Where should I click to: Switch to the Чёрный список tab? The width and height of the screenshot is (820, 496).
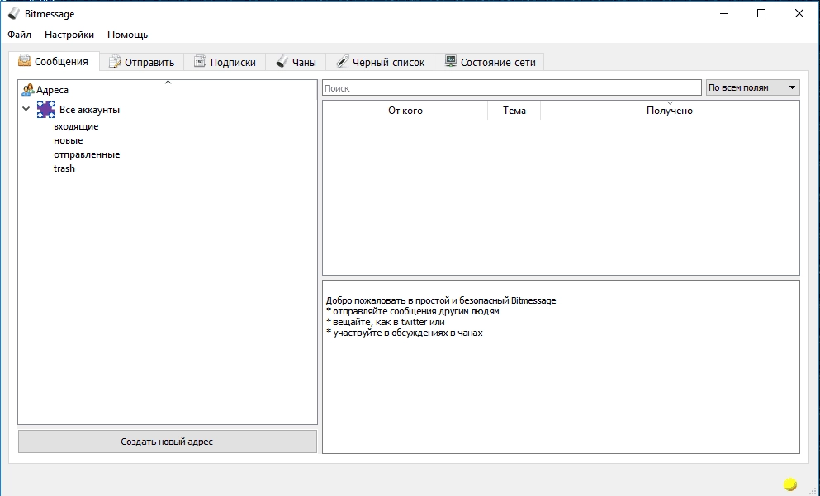[x=380, y=62]
